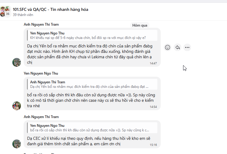Select the message bubble sent at 15:16

91,141
